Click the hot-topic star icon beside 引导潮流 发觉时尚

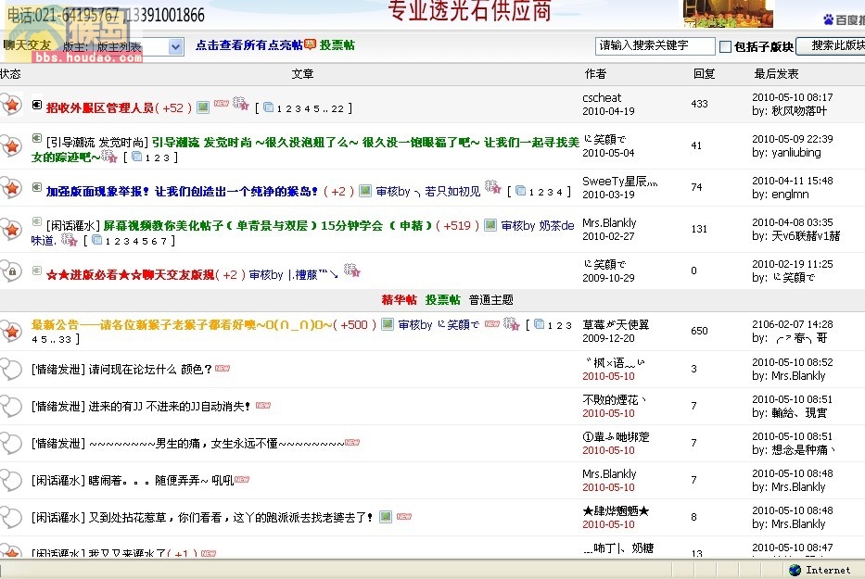(10, 145)
